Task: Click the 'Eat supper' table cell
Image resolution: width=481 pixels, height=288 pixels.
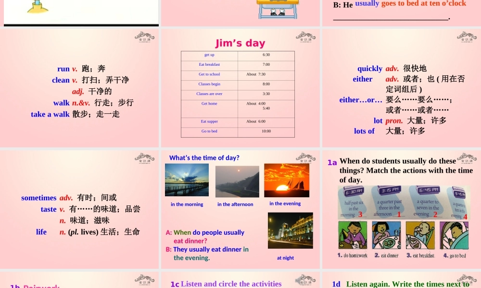Action: [209, 122]
